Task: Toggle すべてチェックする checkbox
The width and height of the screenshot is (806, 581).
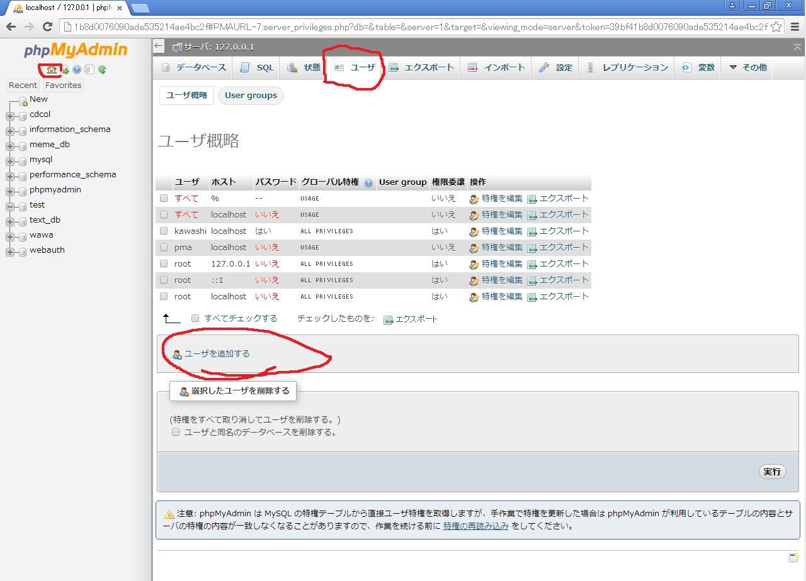Action: coord(195,318)
